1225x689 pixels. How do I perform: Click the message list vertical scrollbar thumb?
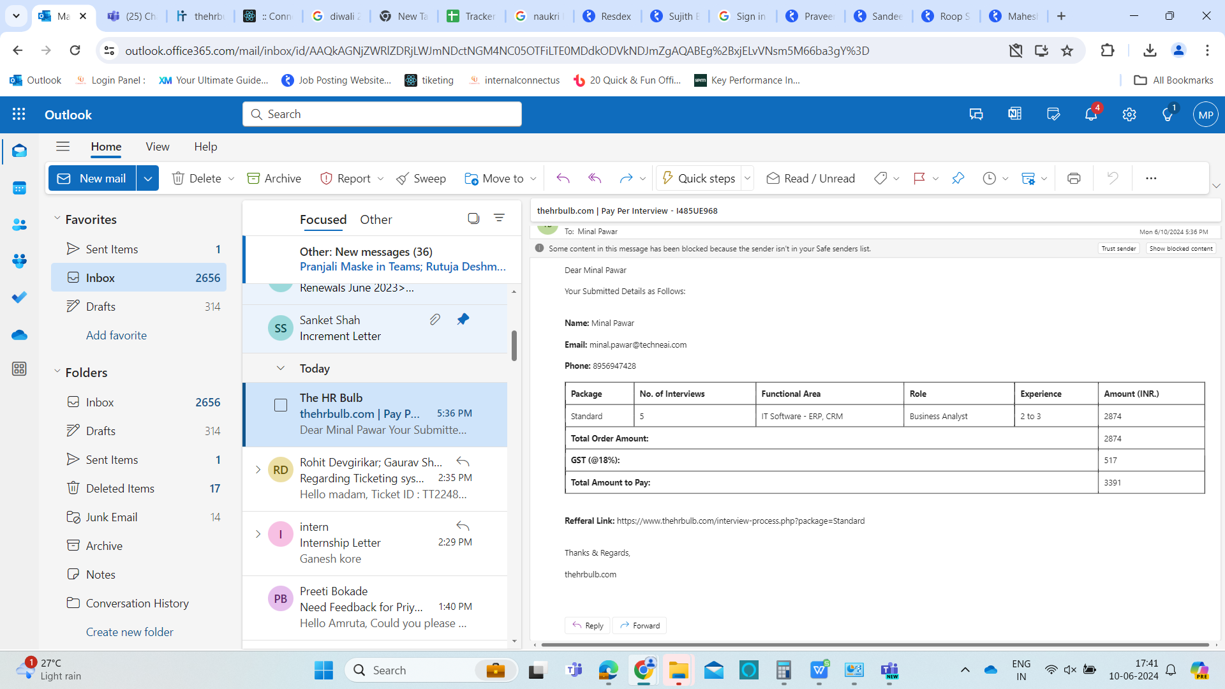coord(514,346)
